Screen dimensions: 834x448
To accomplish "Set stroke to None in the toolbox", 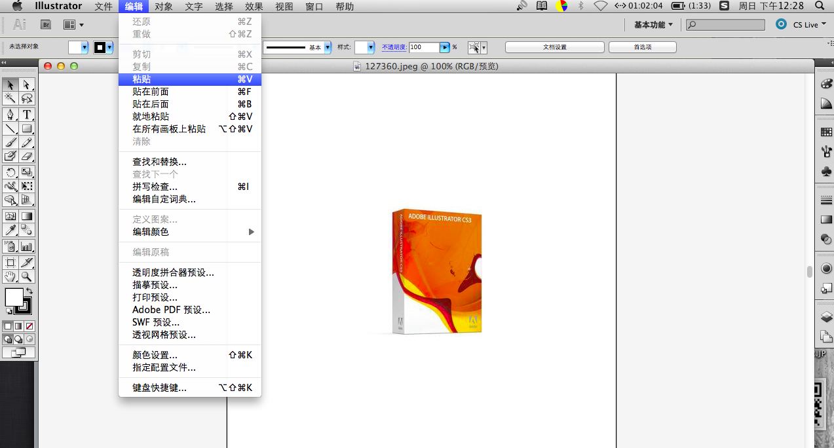I will pos(30,326).
